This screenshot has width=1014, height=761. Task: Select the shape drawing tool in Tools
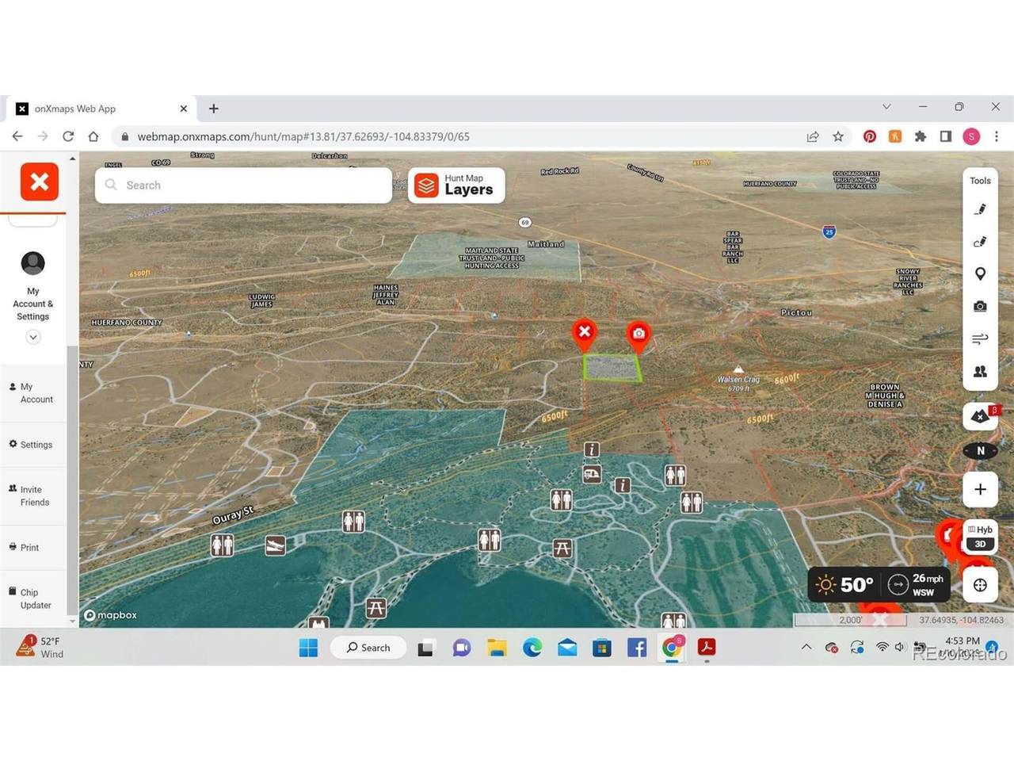click(x=980, y=242)
